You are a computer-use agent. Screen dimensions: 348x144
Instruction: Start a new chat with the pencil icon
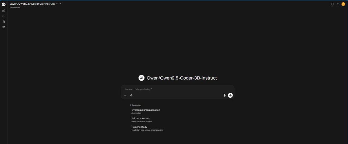(3, 11)
